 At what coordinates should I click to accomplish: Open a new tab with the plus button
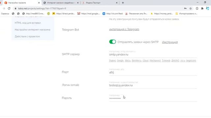[123, 3]
